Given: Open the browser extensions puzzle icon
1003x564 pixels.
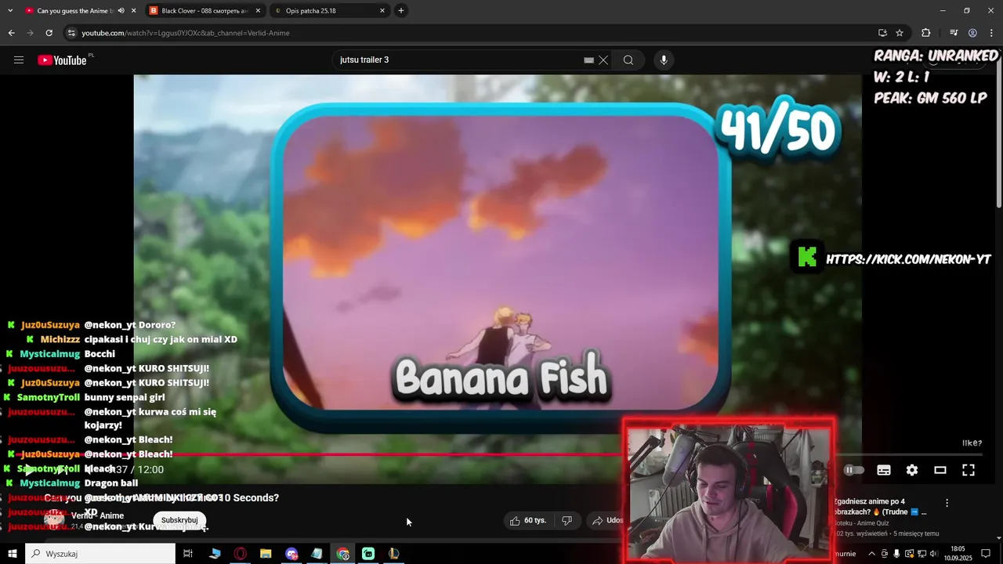Looking at the screenshot, I should (925, 33).
